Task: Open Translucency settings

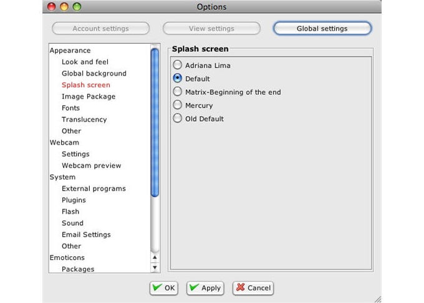Action: point(84,119)
